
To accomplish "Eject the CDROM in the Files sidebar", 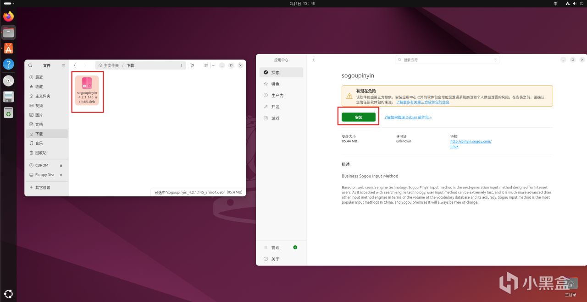I will (x=61, y=165).
